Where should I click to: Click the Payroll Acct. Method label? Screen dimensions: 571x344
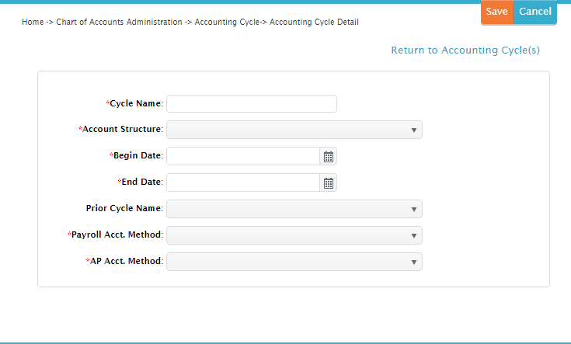[x=116, y=235]
